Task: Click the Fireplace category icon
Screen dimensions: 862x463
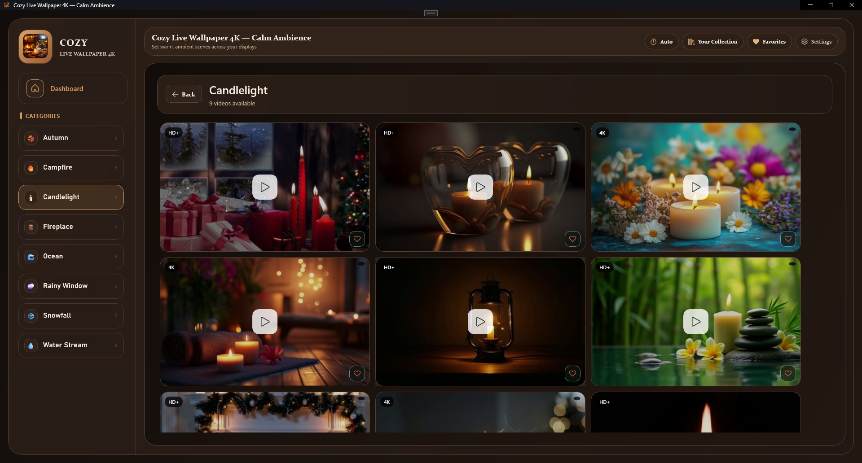Action: (31, 227)
